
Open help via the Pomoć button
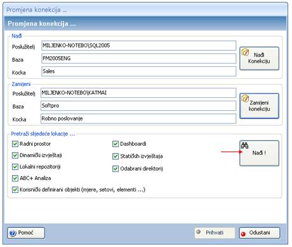tap(26, 233)
